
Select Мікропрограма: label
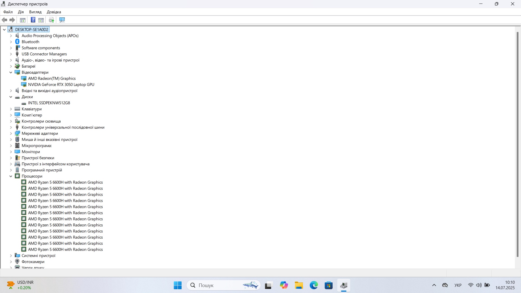tap(37, 146)
